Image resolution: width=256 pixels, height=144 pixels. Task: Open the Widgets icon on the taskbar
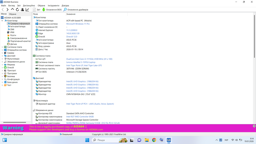[x=5, y=140]
